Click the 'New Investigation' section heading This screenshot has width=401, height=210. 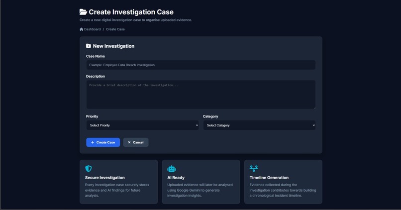pos(113,46)
